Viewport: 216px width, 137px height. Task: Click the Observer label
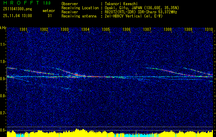pyautogui.click(x=70, y=4)
